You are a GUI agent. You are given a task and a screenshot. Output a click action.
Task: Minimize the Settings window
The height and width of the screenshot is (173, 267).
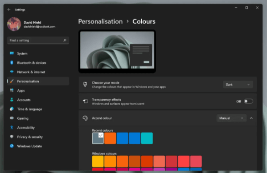click(x=236, y=8)
